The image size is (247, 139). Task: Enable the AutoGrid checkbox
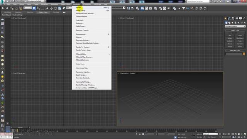click(230, 33)
